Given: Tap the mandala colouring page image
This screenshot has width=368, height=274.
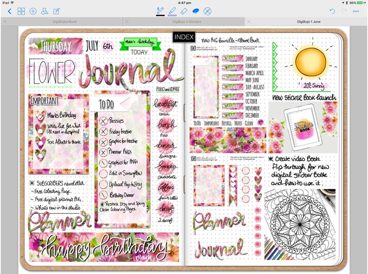Looking at the screenshot, I should tap(300, 224).
